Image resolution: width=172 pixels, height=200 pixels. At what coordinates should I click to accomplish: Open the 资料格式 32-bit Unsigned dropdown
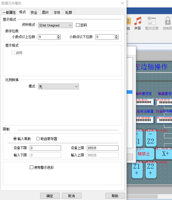click(55, 25)
